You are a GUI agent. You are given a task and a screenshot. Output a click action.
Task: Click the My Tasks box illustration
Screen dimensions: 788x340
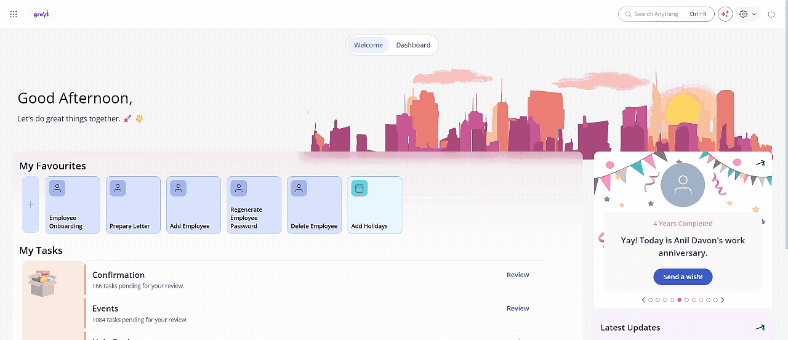click(x=43, y=283)
